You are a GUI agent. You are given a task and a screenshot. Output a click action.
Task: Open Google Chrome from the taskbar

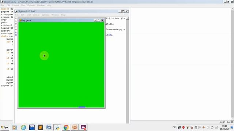(66, 127)
